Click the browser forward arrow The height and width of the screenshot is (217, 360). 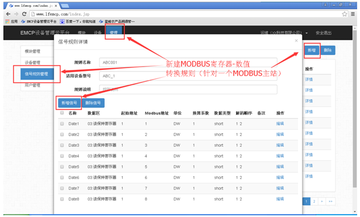point(16,14)
